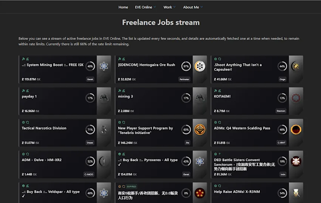Expand chevron next to About Me

202,7
